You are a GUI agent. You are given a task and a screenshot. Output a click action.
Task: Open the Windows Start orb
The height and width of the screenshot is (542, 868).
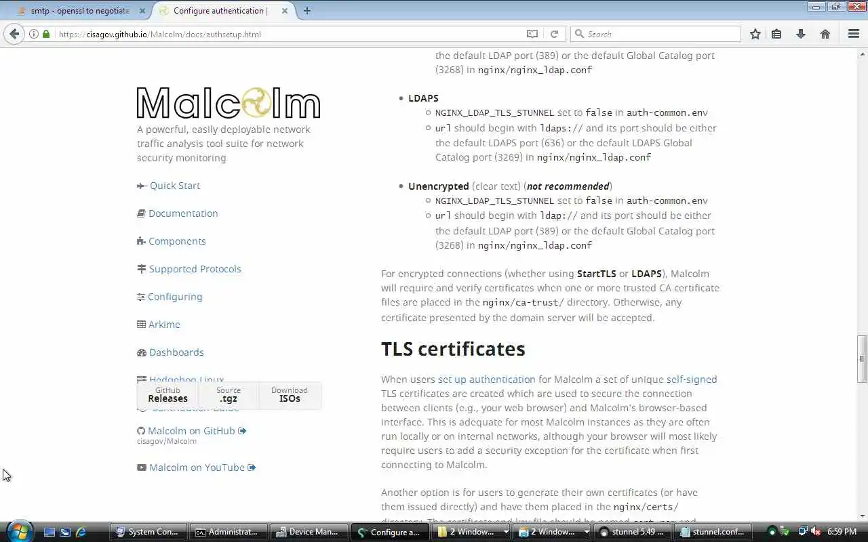18,531
